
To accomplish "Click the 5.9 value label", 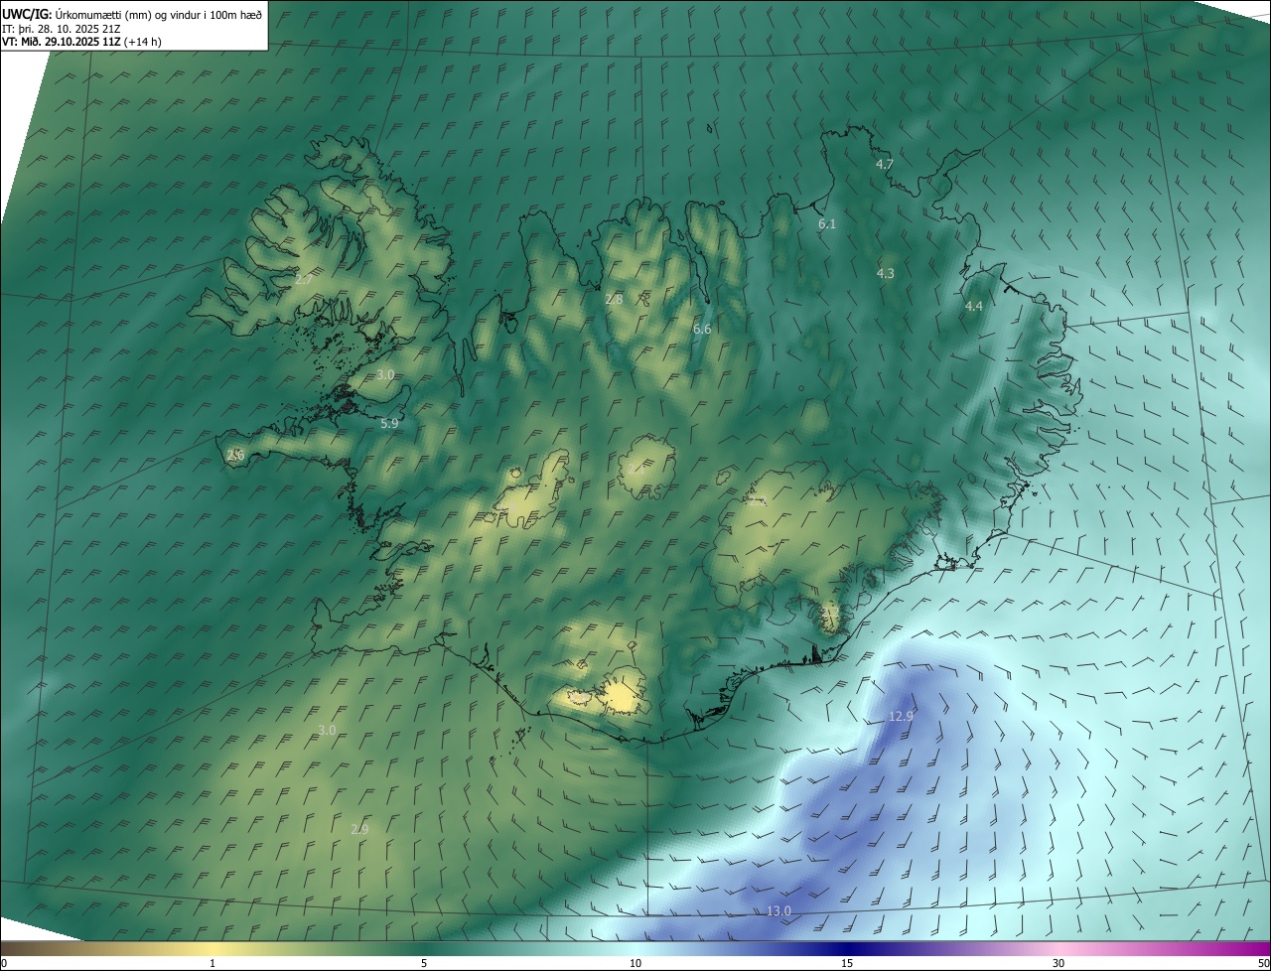I will coord(389,423).
